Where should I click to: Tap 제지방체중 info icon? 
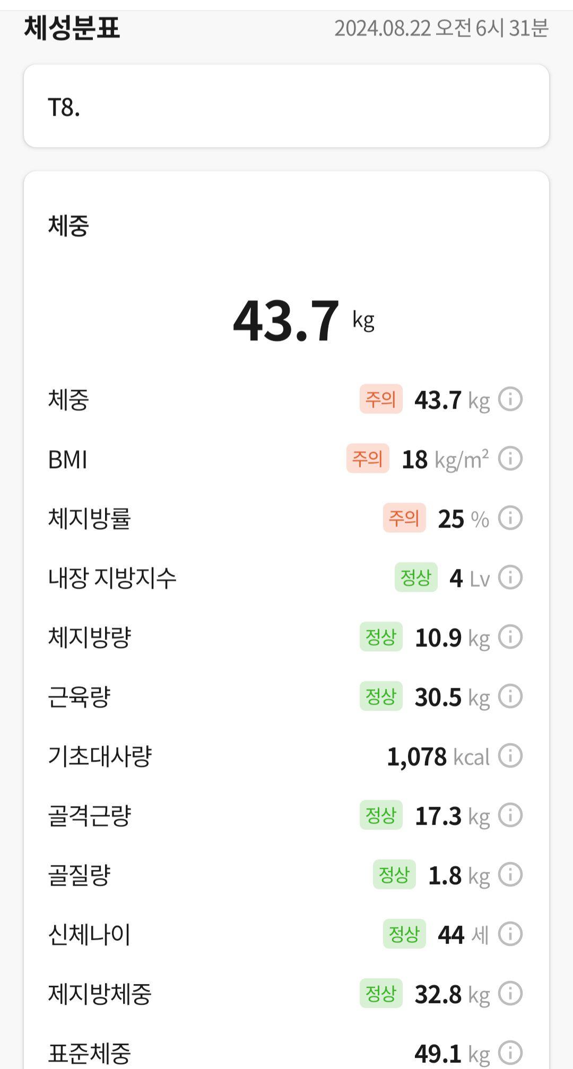tap(510, 994)
